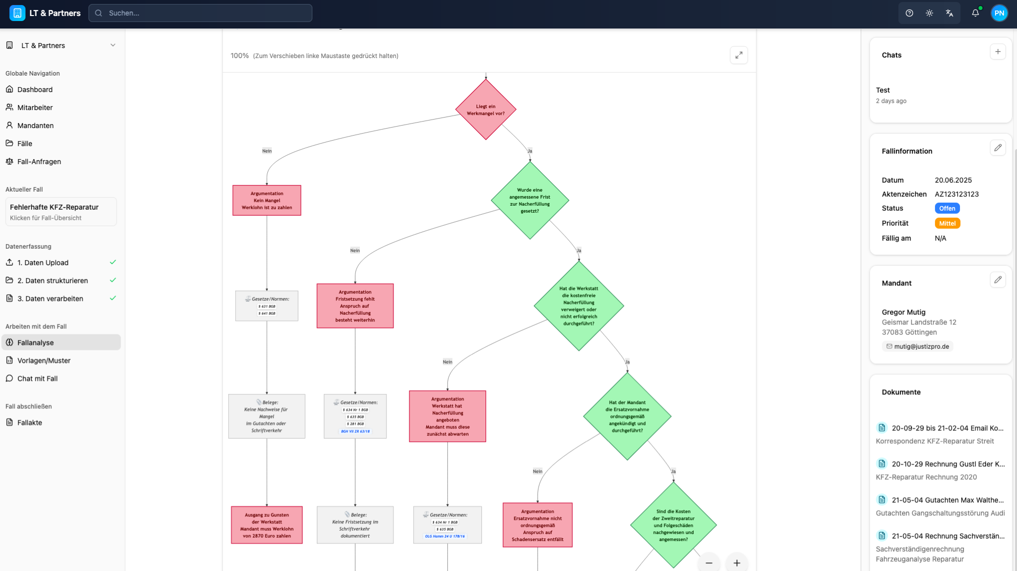Toggle light/dark theme sun icon
1017x571 pixels.
[x=929, y=14]
